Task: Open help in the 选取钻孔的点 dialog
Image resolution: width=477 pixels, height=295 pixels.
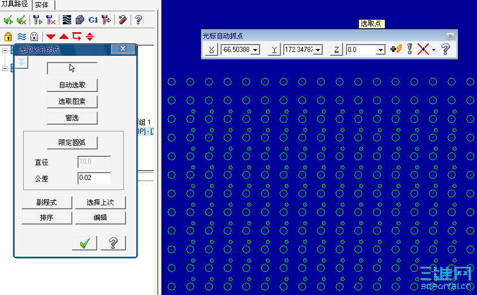Action: (x=113, y=243)
